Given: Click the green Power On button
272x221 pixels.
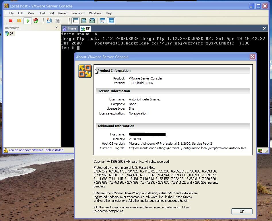Looking at the screenshot, I should click(x=28, y=21).
